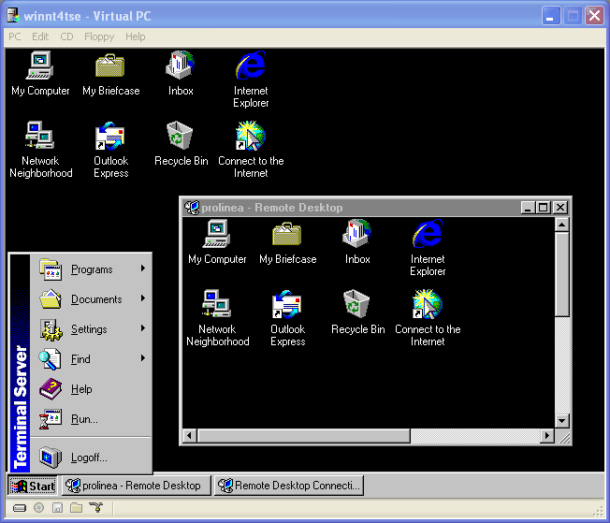Expand the Documents submenu in Start menu
This screenshot has width=610, height=523.
(91, 299)
